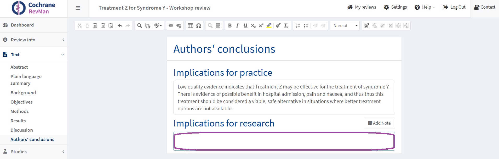Insert a numbered list

(298, 26)
